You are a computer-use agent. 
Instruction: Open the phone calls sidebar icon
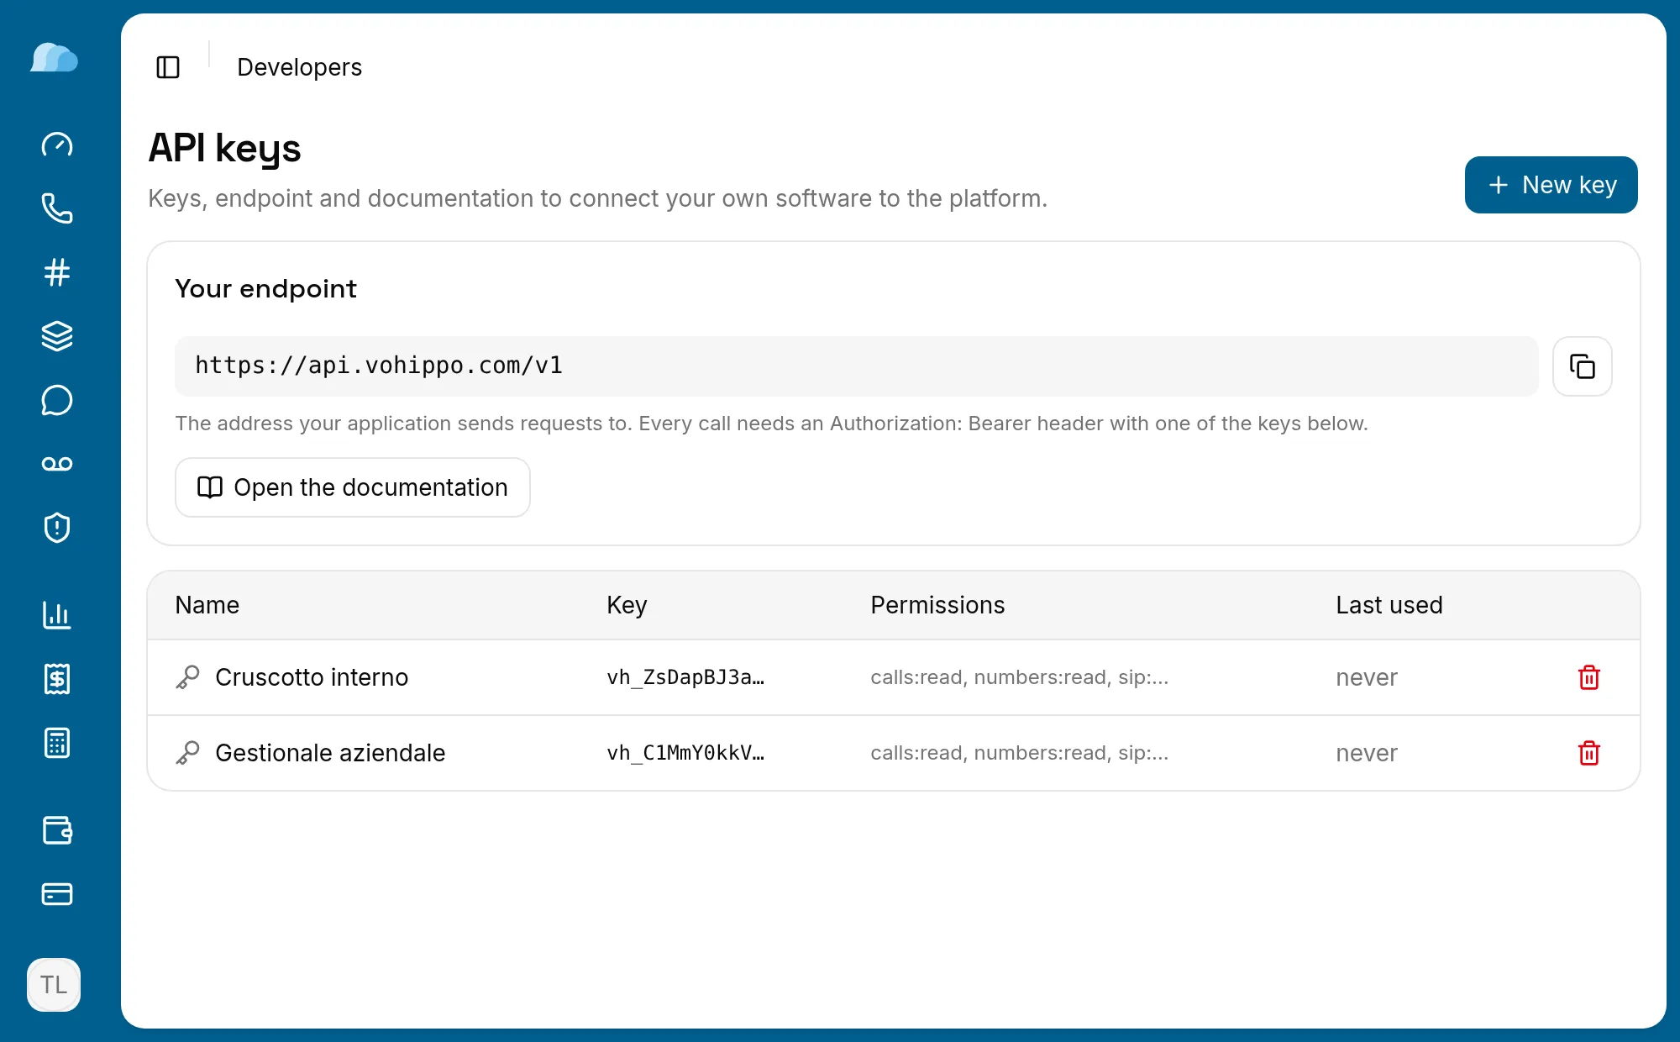pos(57,208)
